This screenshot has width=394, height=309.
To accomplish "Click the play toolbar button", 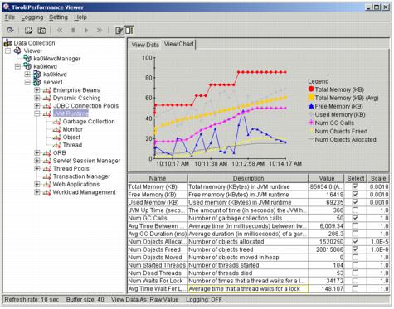I will click(86, 30).
